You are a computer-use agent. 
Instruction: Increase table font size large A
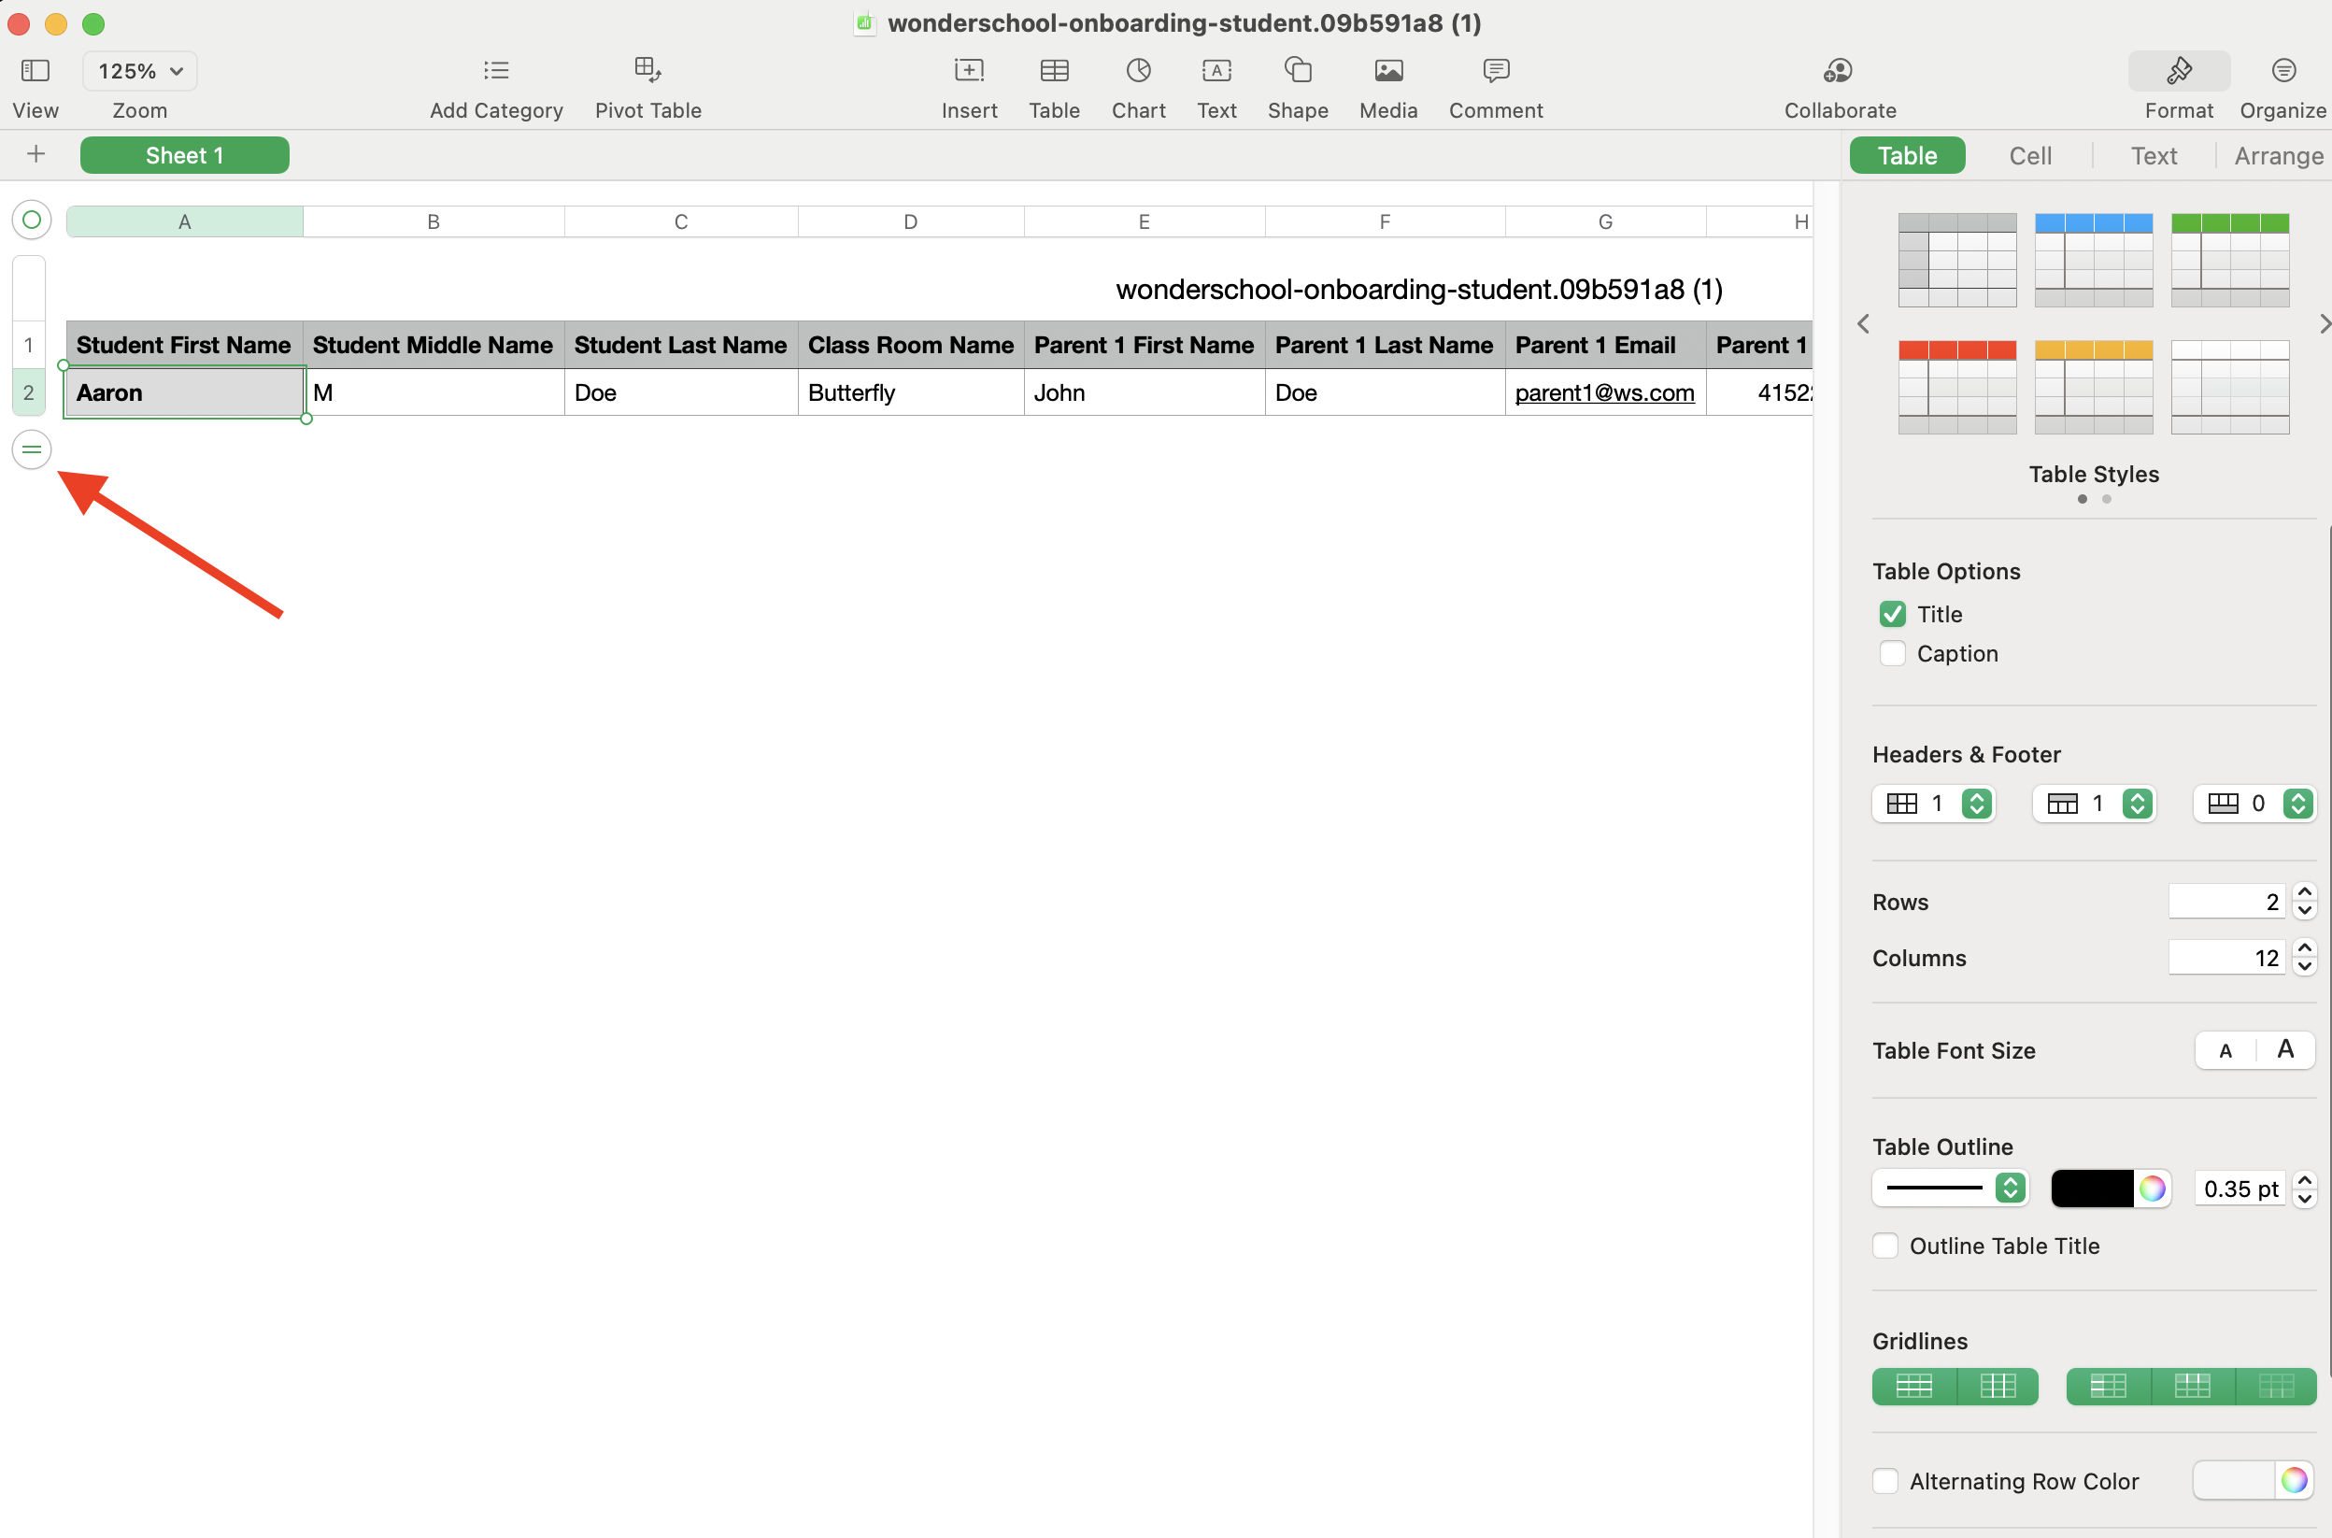2285,1050
